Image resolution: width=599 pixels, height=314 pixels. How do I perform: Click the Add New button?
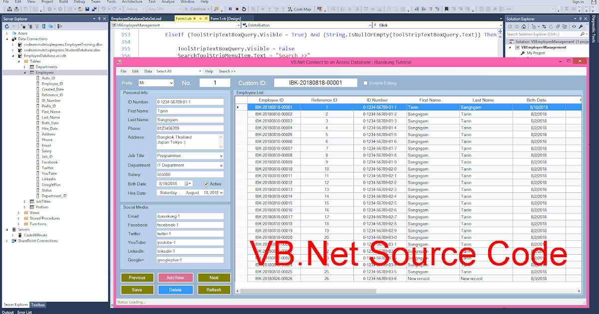176,278
